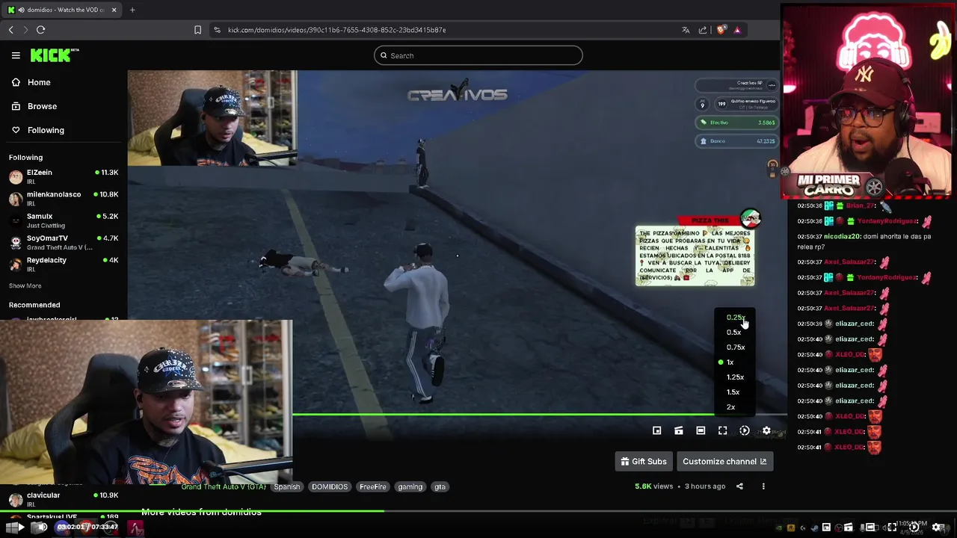
Task: Open the three-dot video options menu
Action: (x=763, y=486)
